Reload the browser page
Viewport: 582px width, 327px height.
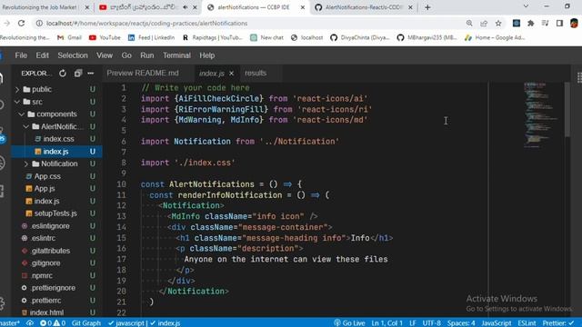click(x=21, y=23)
